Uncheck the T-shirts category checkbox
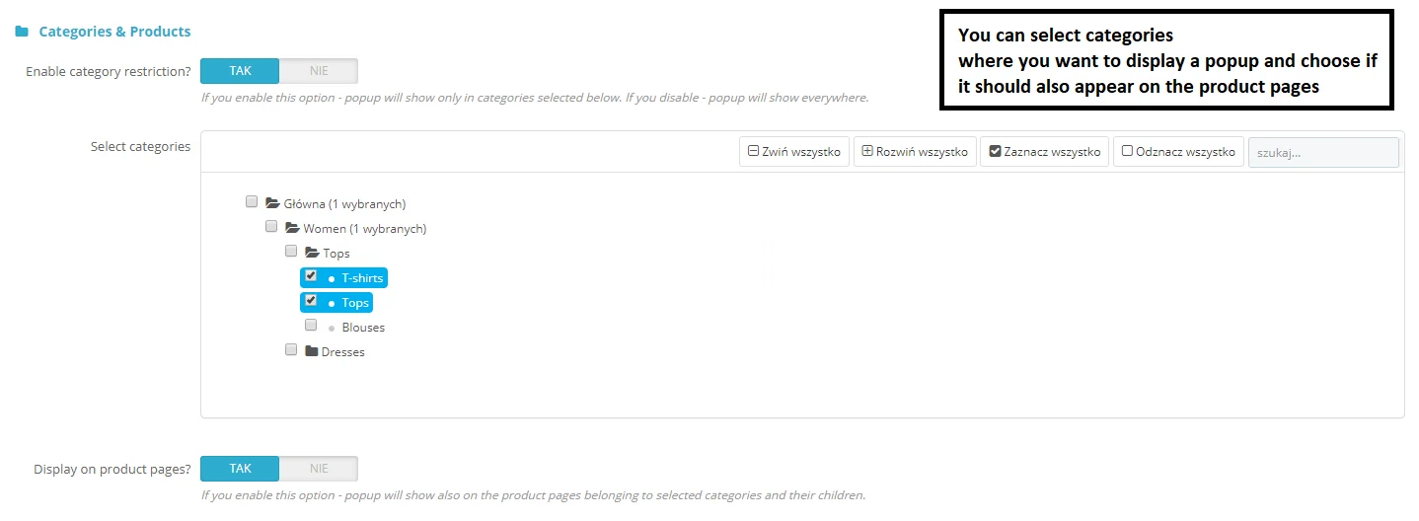 tap(311, 276)
